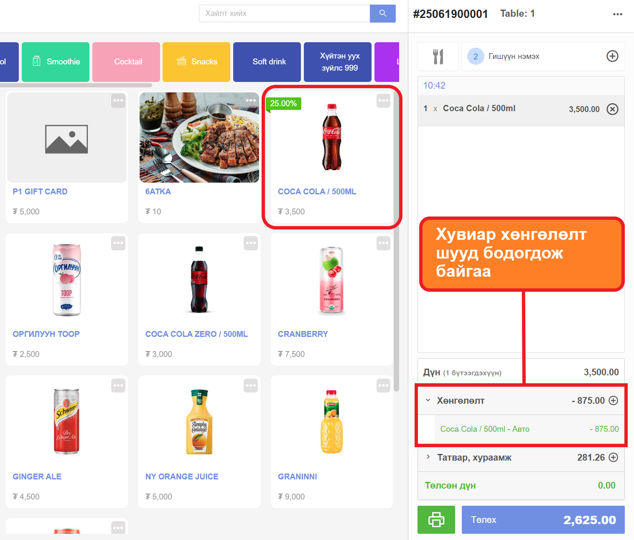
Task: Open the Snacks category
Action: point(196,62)
